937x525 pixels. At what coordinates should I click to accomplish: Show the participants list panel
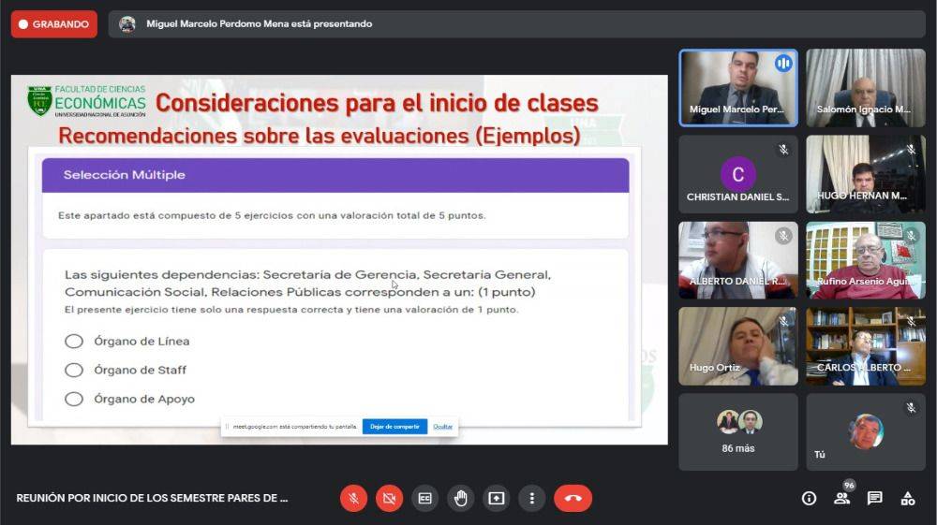click(x=841, y=498)
